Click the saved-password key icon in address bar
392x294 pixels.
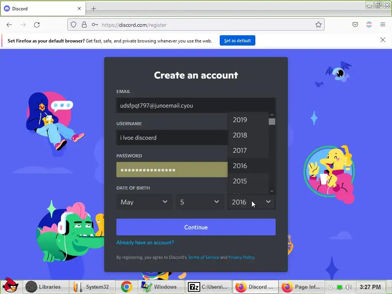pos(95,25)
